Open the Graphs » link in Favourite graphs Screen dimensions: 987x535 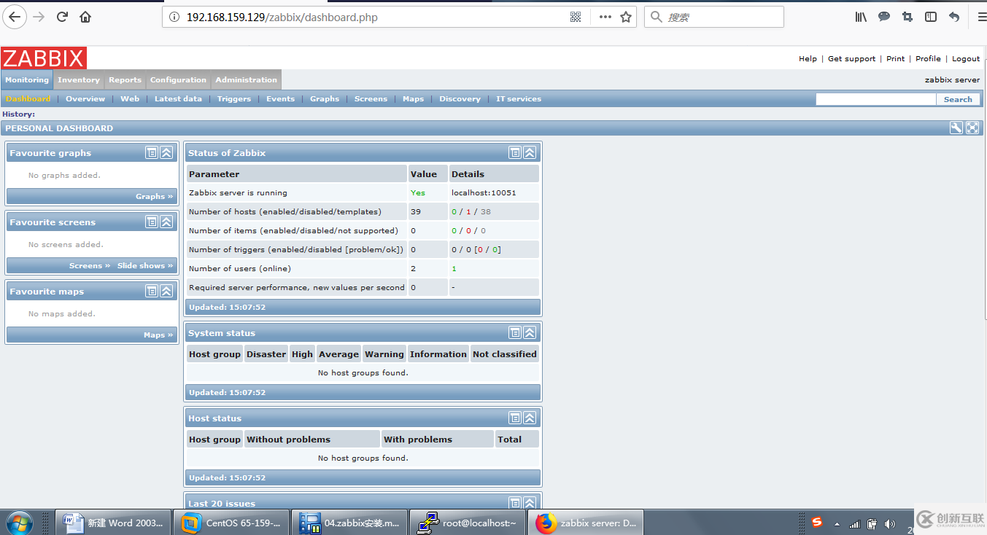[154, 197]
